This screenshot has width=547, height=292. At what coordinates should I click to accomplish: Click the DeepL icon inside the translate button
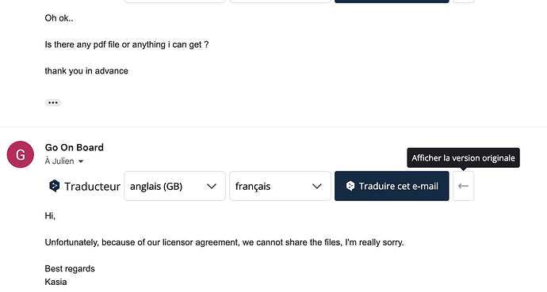tap(350, 186)
